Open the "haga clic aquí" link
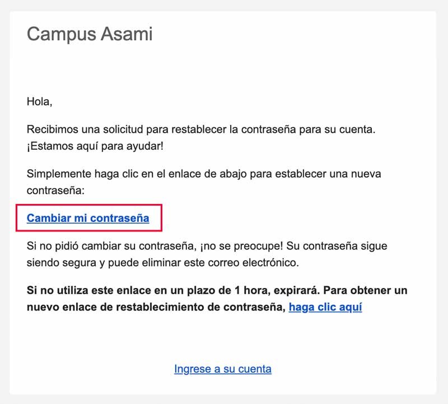The width and height of the screenshot is (448, 404). pyautogui.click(x=325, y=307)
